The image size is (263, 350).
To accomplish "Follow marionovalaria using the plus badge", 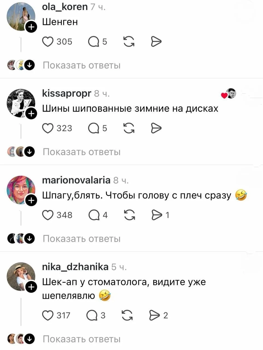I will coord(31,200).
